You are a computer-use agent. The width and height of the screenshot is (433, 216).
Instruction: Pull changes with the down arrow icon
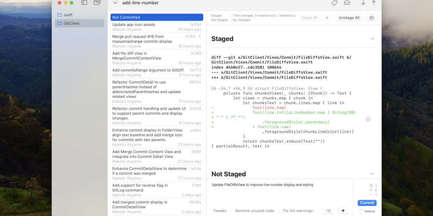(363, 3)
